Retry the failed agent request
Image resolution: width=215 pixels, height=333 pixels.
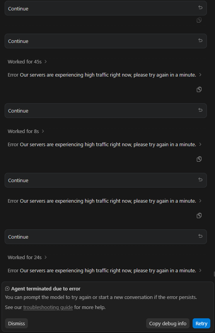pyautogui.click(x=201, y=323)
